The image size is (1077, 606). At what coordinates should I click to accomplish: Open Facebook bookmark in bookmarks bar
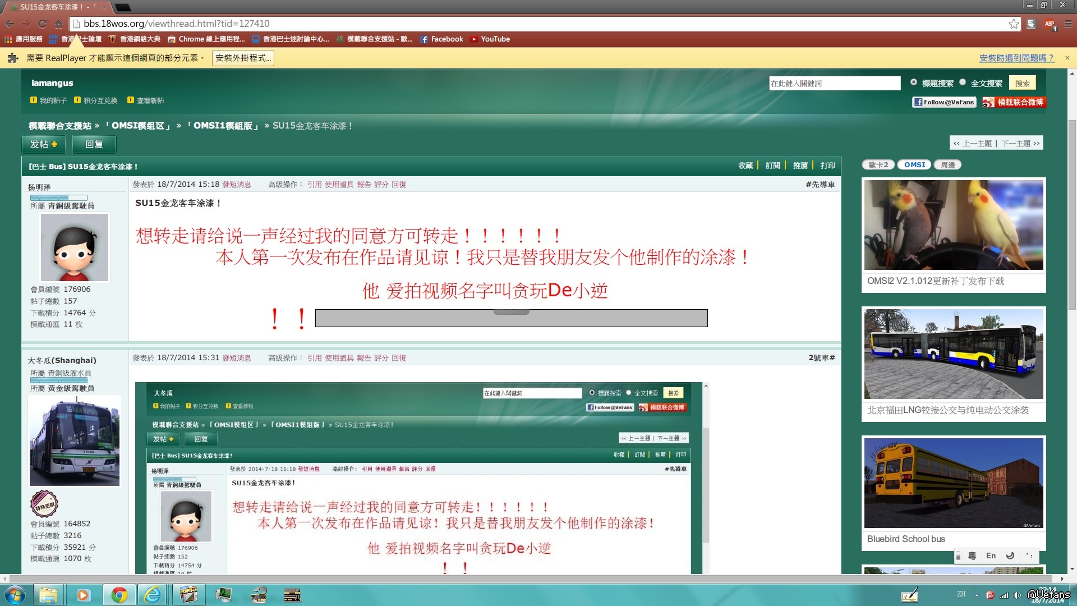tap(441, 39)
